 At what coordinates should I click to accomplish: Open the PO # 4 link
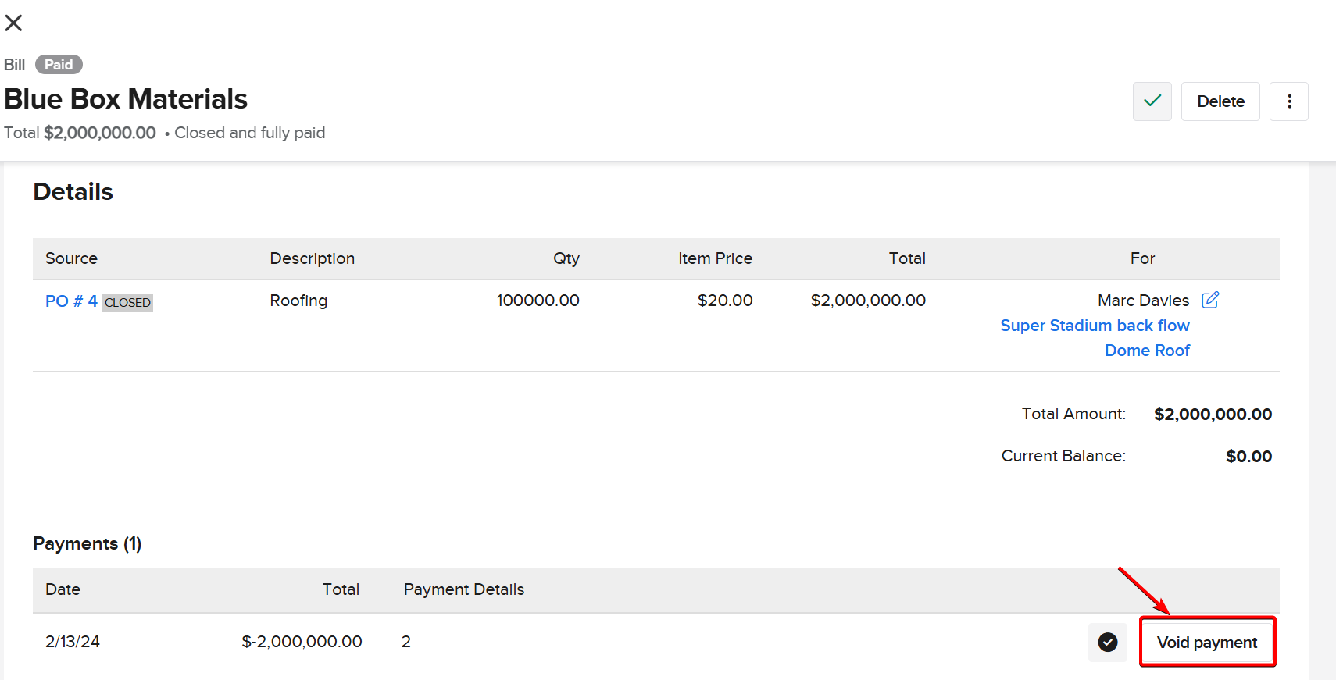(x=71, y=301)
